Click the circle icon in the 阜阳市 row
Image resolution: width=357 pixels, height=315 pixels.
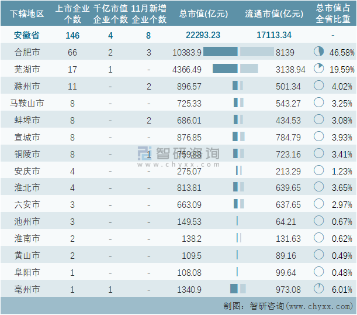[318, 272]
